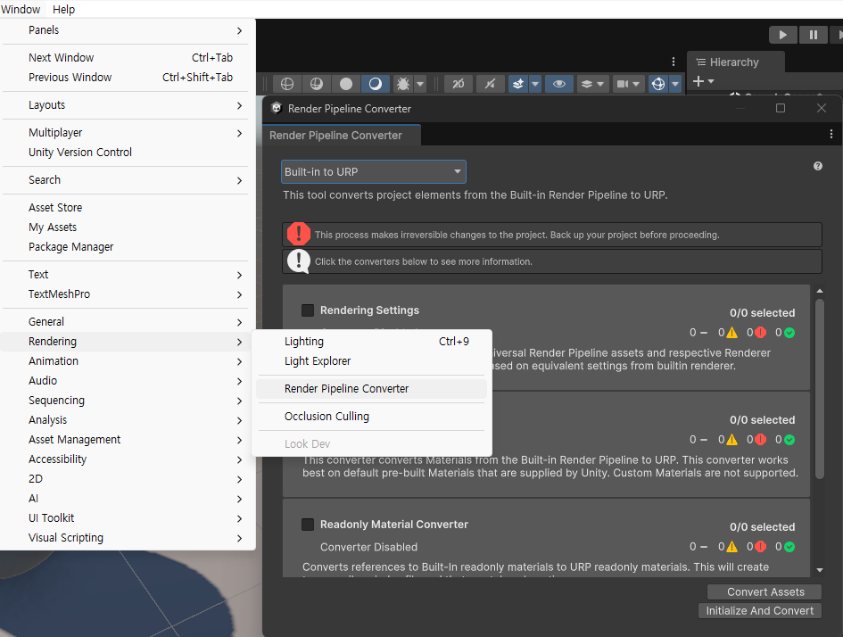This screenshot has width=843, height=637.
Task: Click the converter list scrollbar thumb
Action: pos(820,388)
